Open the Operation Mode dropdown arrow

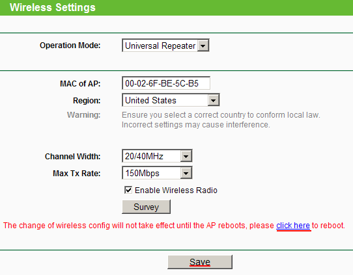(203, 46)
